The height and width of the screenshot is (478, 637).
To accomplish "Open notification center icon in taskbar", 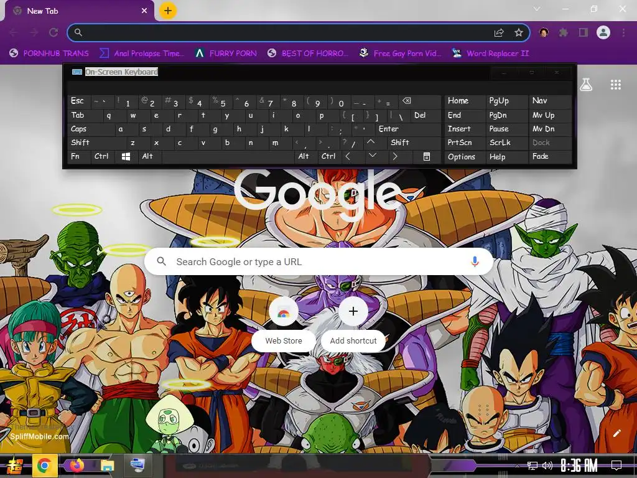I will point(616,466).
